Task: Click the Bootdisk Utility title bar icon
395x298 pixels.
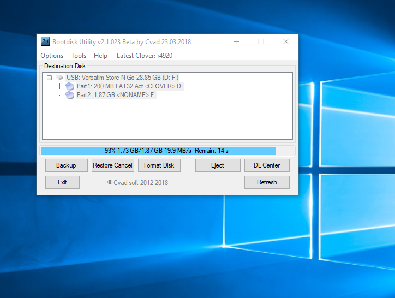Action: coord(45,42)
